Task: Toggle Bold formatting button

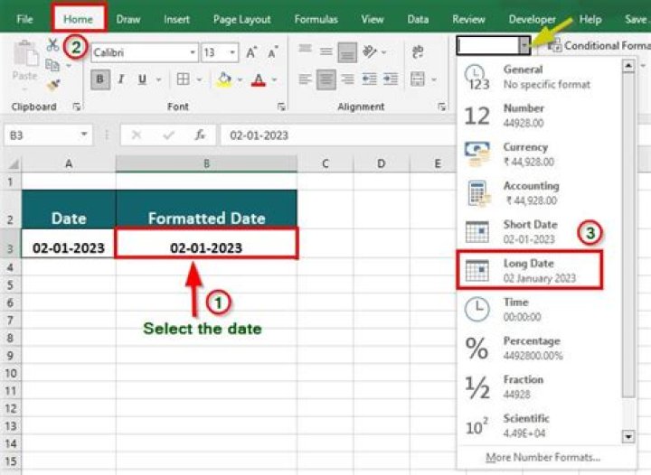Action: 101,79
